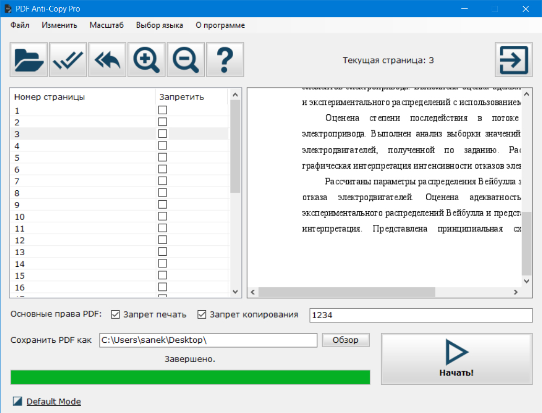Click the double-arrow undo all icon

pyautogui.click(x=107, y=60)
